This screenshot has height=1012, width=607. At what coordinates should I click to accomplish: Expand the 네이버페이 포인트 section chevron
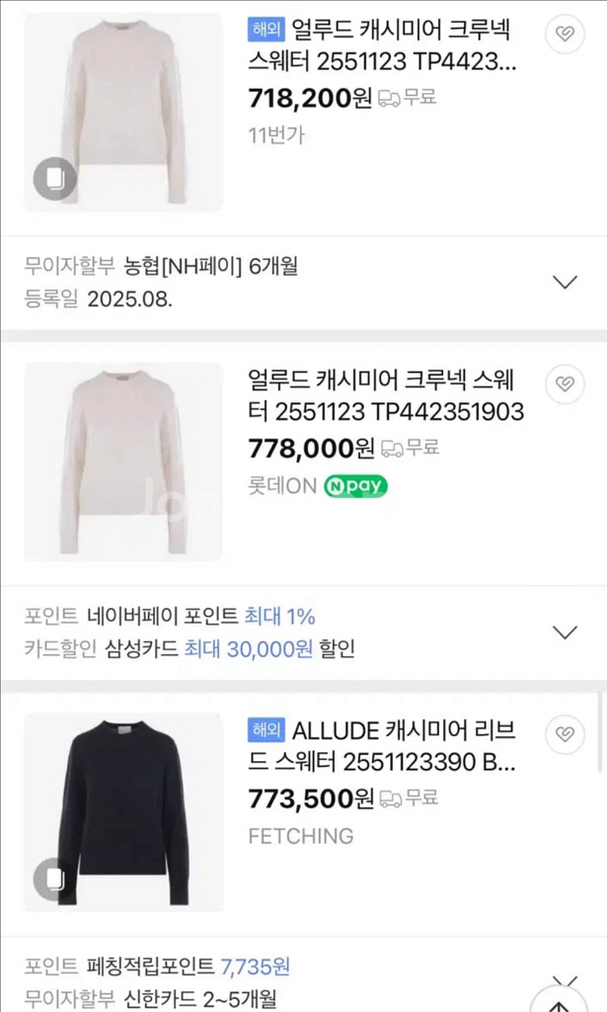point(564,632)
